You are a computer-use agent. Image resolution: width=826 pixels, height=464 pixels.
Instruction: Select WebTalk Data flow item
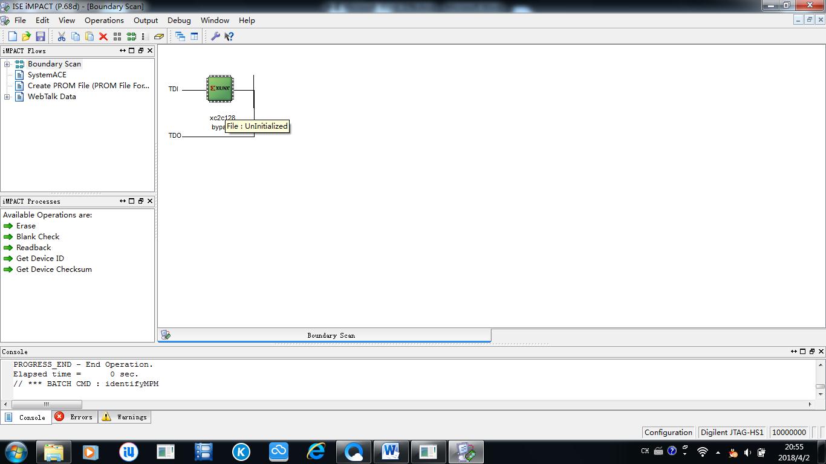52,97
